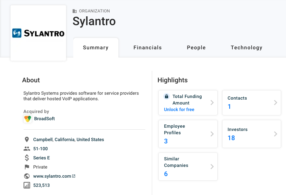Click the Contacts count 1
Screen dimensions: 286x195
tap(229, 106)
